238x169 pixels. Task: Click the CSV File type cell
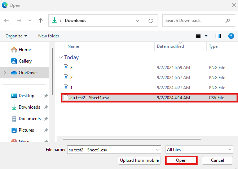click(216, 98)
